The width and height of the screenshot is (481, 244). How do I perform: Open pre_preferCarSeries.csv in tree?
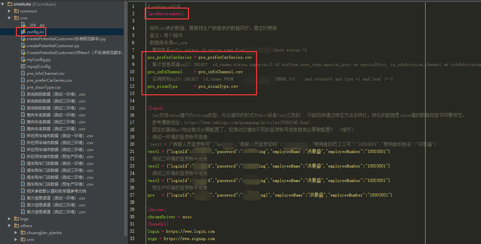point(49,80)
